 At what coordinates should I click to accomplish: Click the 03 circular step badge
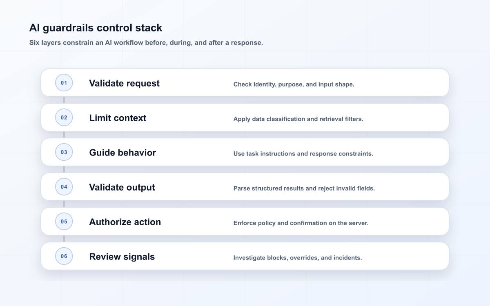[x=64, y=152]
